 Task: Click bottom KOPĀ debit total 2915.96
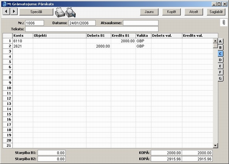tap(166, 159)
